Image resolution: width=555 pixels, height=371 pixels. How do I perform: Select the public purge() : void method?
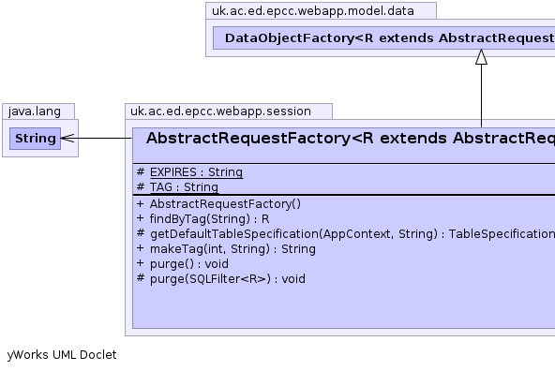[x=189, y=264]
